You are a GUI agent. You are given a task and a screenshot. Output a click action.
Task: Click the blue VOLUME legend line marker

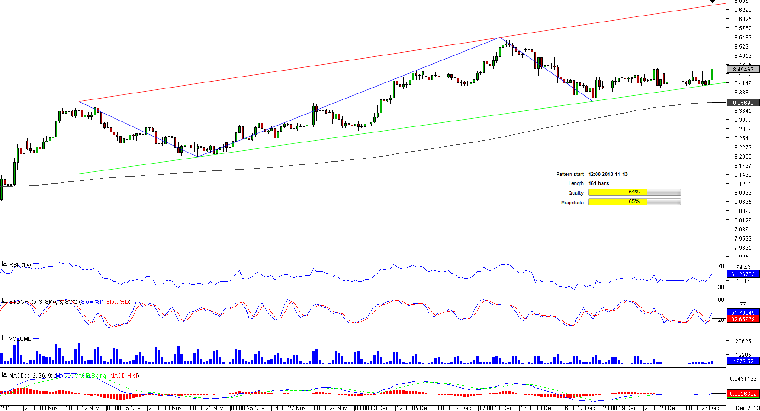point(36,339)
